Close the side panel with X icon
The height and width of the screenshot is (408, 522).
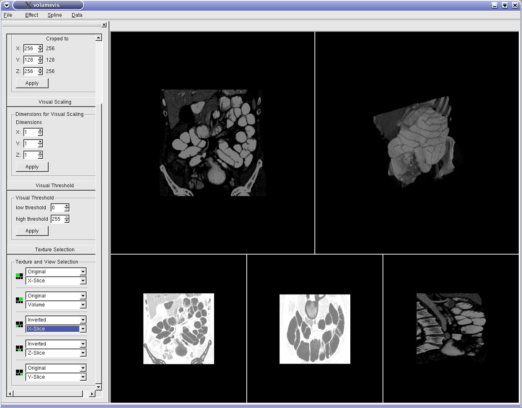pos(104,25)
